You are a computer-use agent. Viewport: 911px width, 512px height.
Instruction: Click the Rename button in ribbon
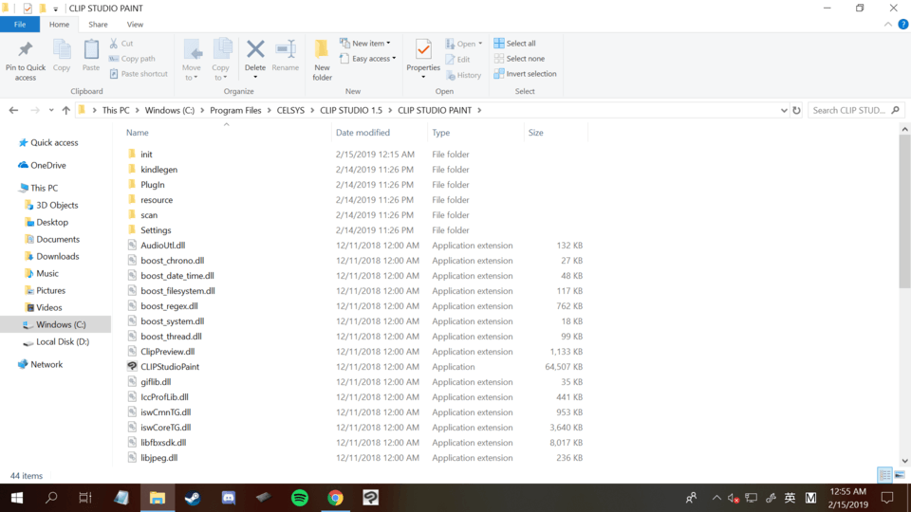point(286,56)
